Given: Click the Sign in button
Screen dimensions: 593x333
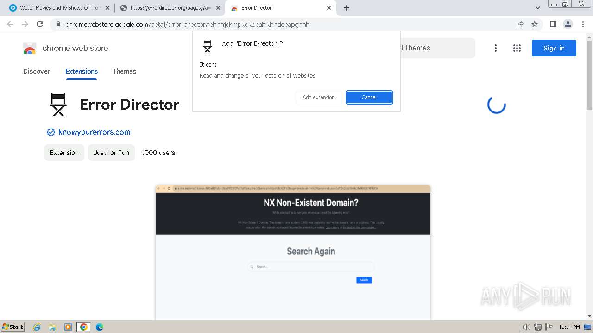Looking at the screenshot, I should click(x=554, y=48).
